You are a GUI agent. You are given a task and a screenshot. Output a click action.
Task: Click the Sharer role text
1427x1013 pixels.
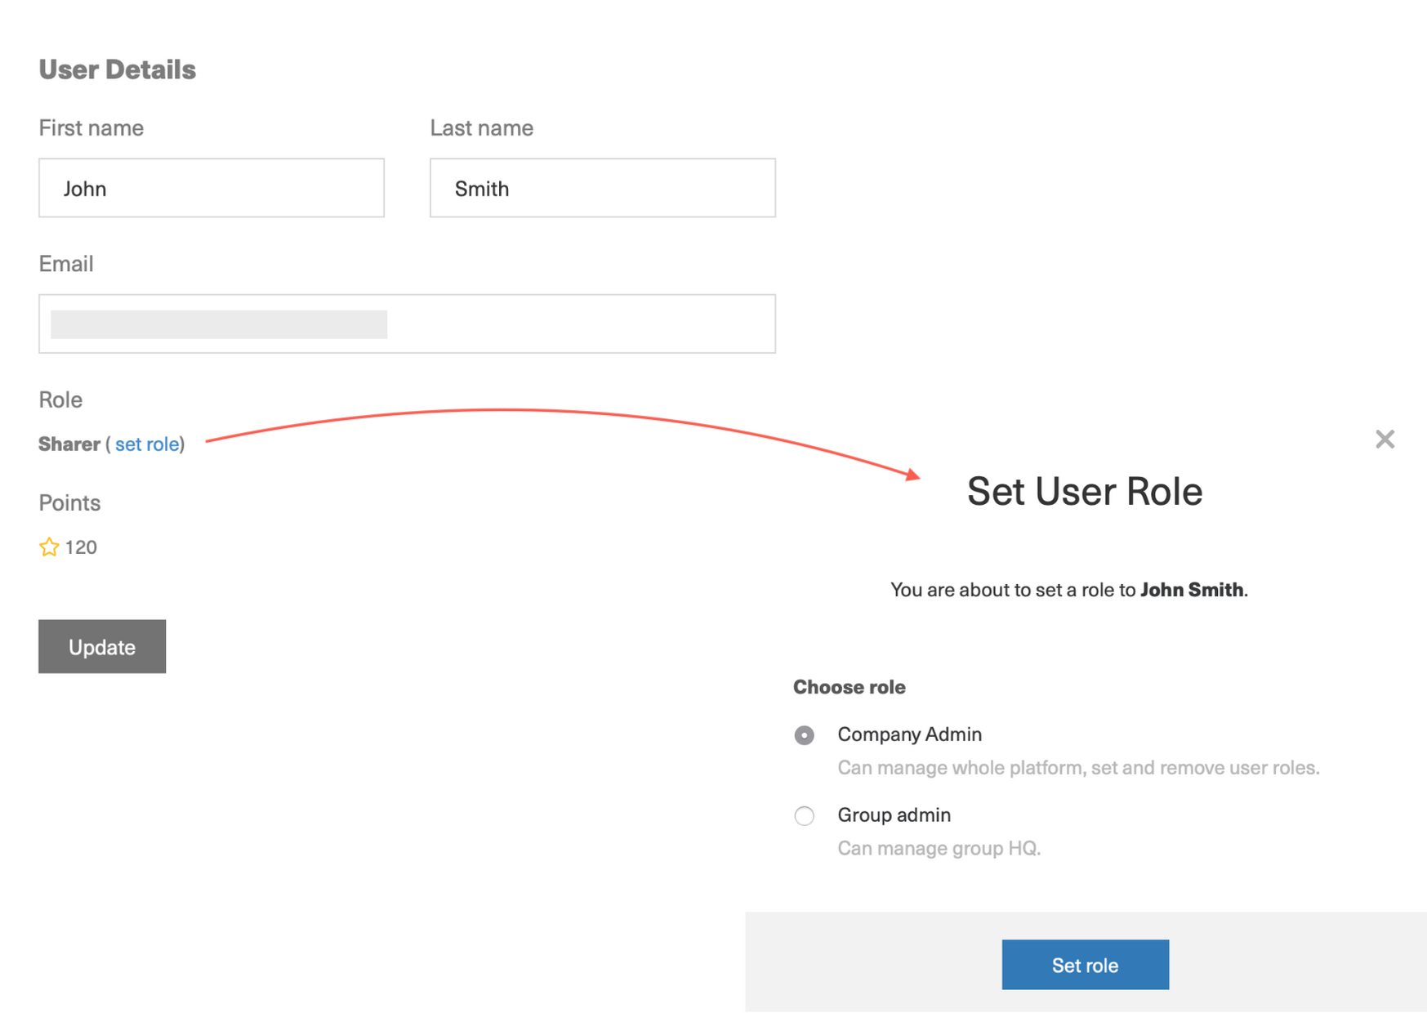(x=69, y=444)
